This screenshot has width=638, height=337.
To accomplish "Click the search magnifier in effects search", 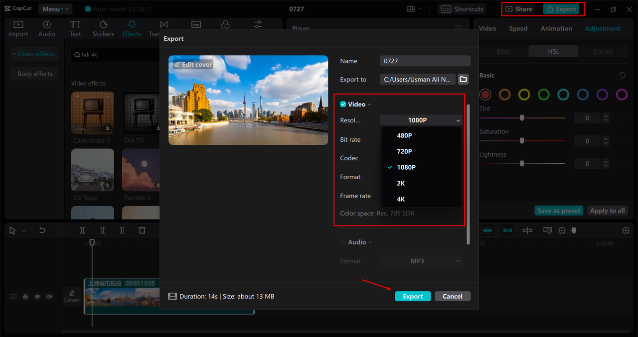I will 77,55.
